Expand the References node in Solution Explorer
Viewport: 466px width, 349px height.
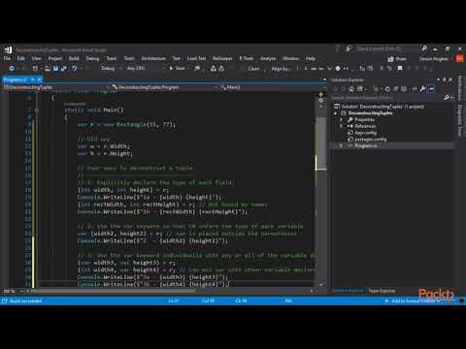tap(341, 126)
